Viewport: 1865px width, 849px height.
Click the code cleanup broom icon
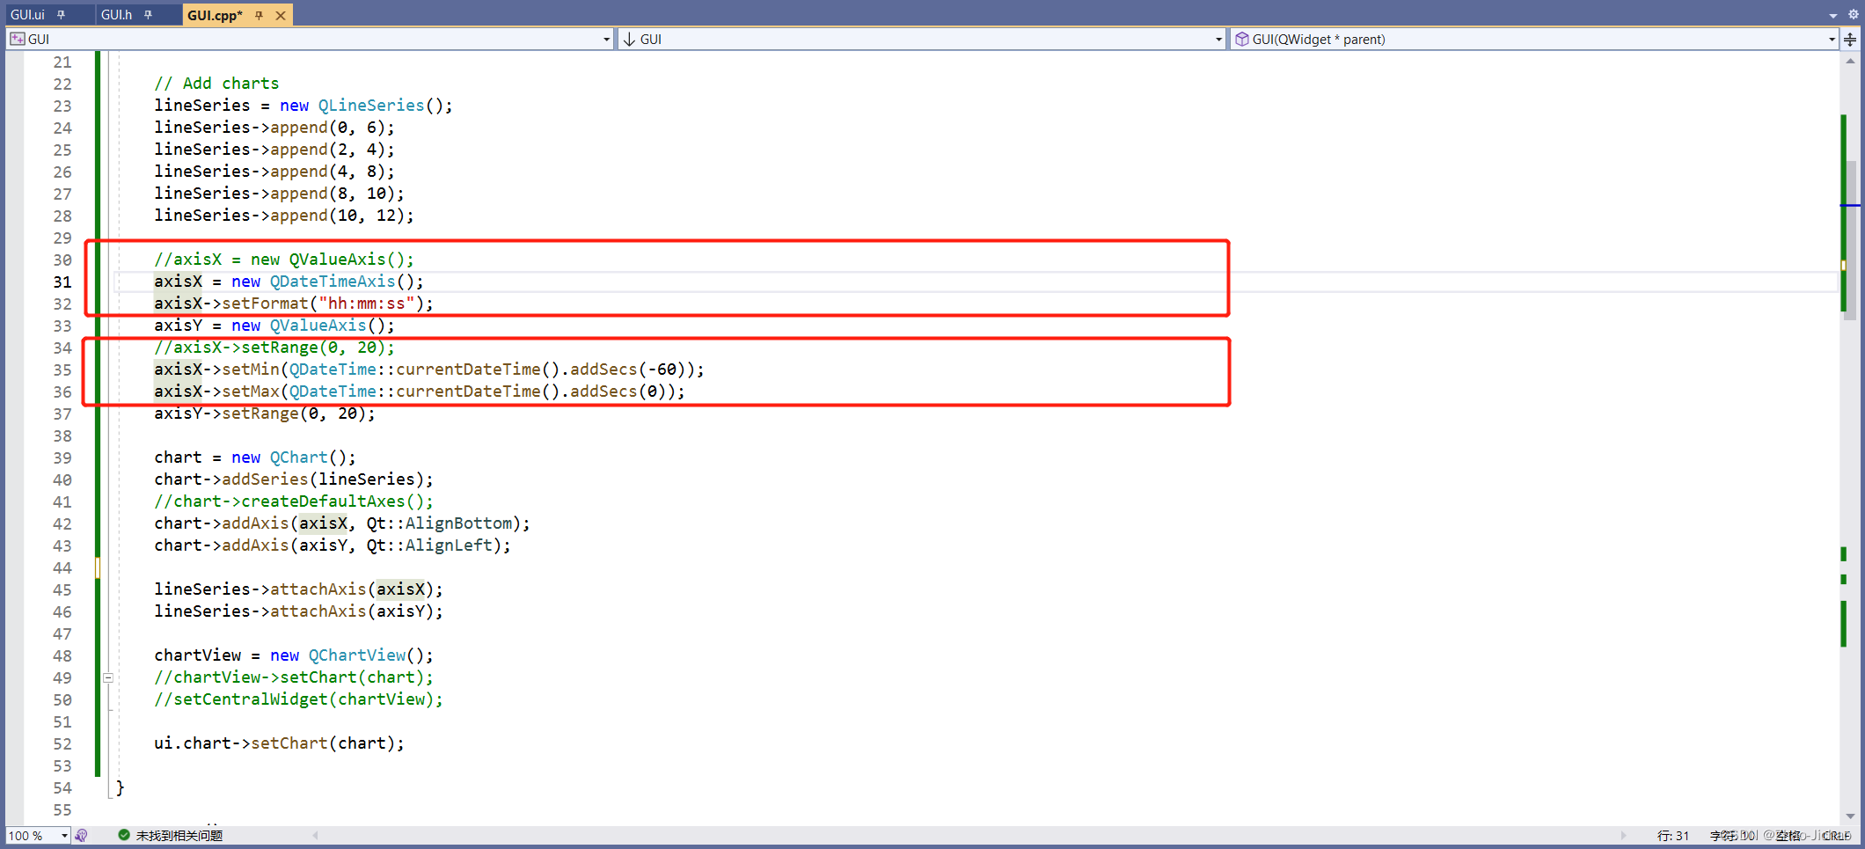click(x=82, y=836)
